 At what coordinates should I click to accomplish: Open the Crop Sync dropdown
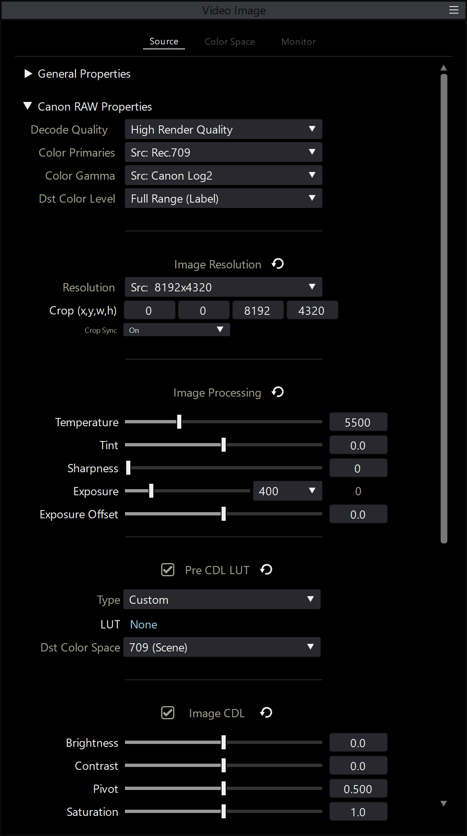[x=176, y=330]
